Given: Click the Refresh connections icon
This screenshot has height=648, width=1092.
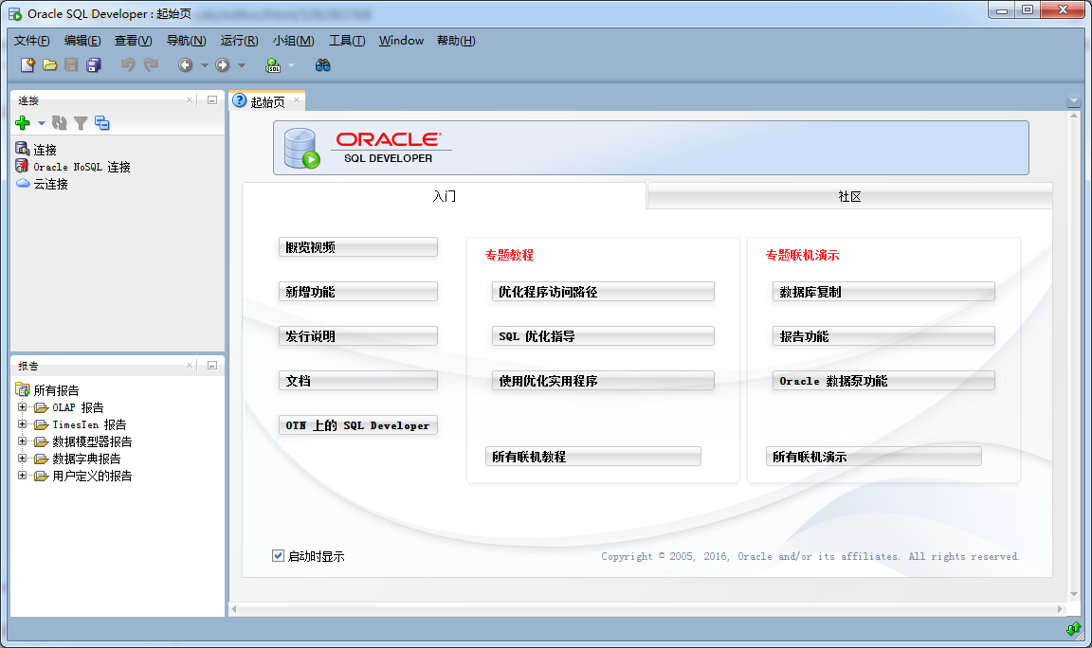Looking at the screenshot, I should tap(59, 123).
